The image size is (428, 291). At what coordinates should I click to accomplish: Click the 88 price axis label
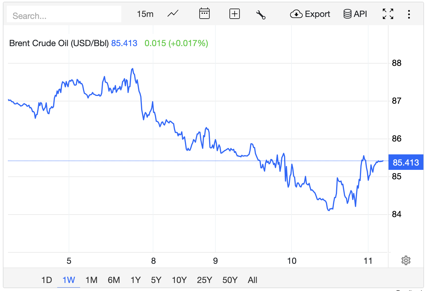pyautogui.click(x=397, y=63)
